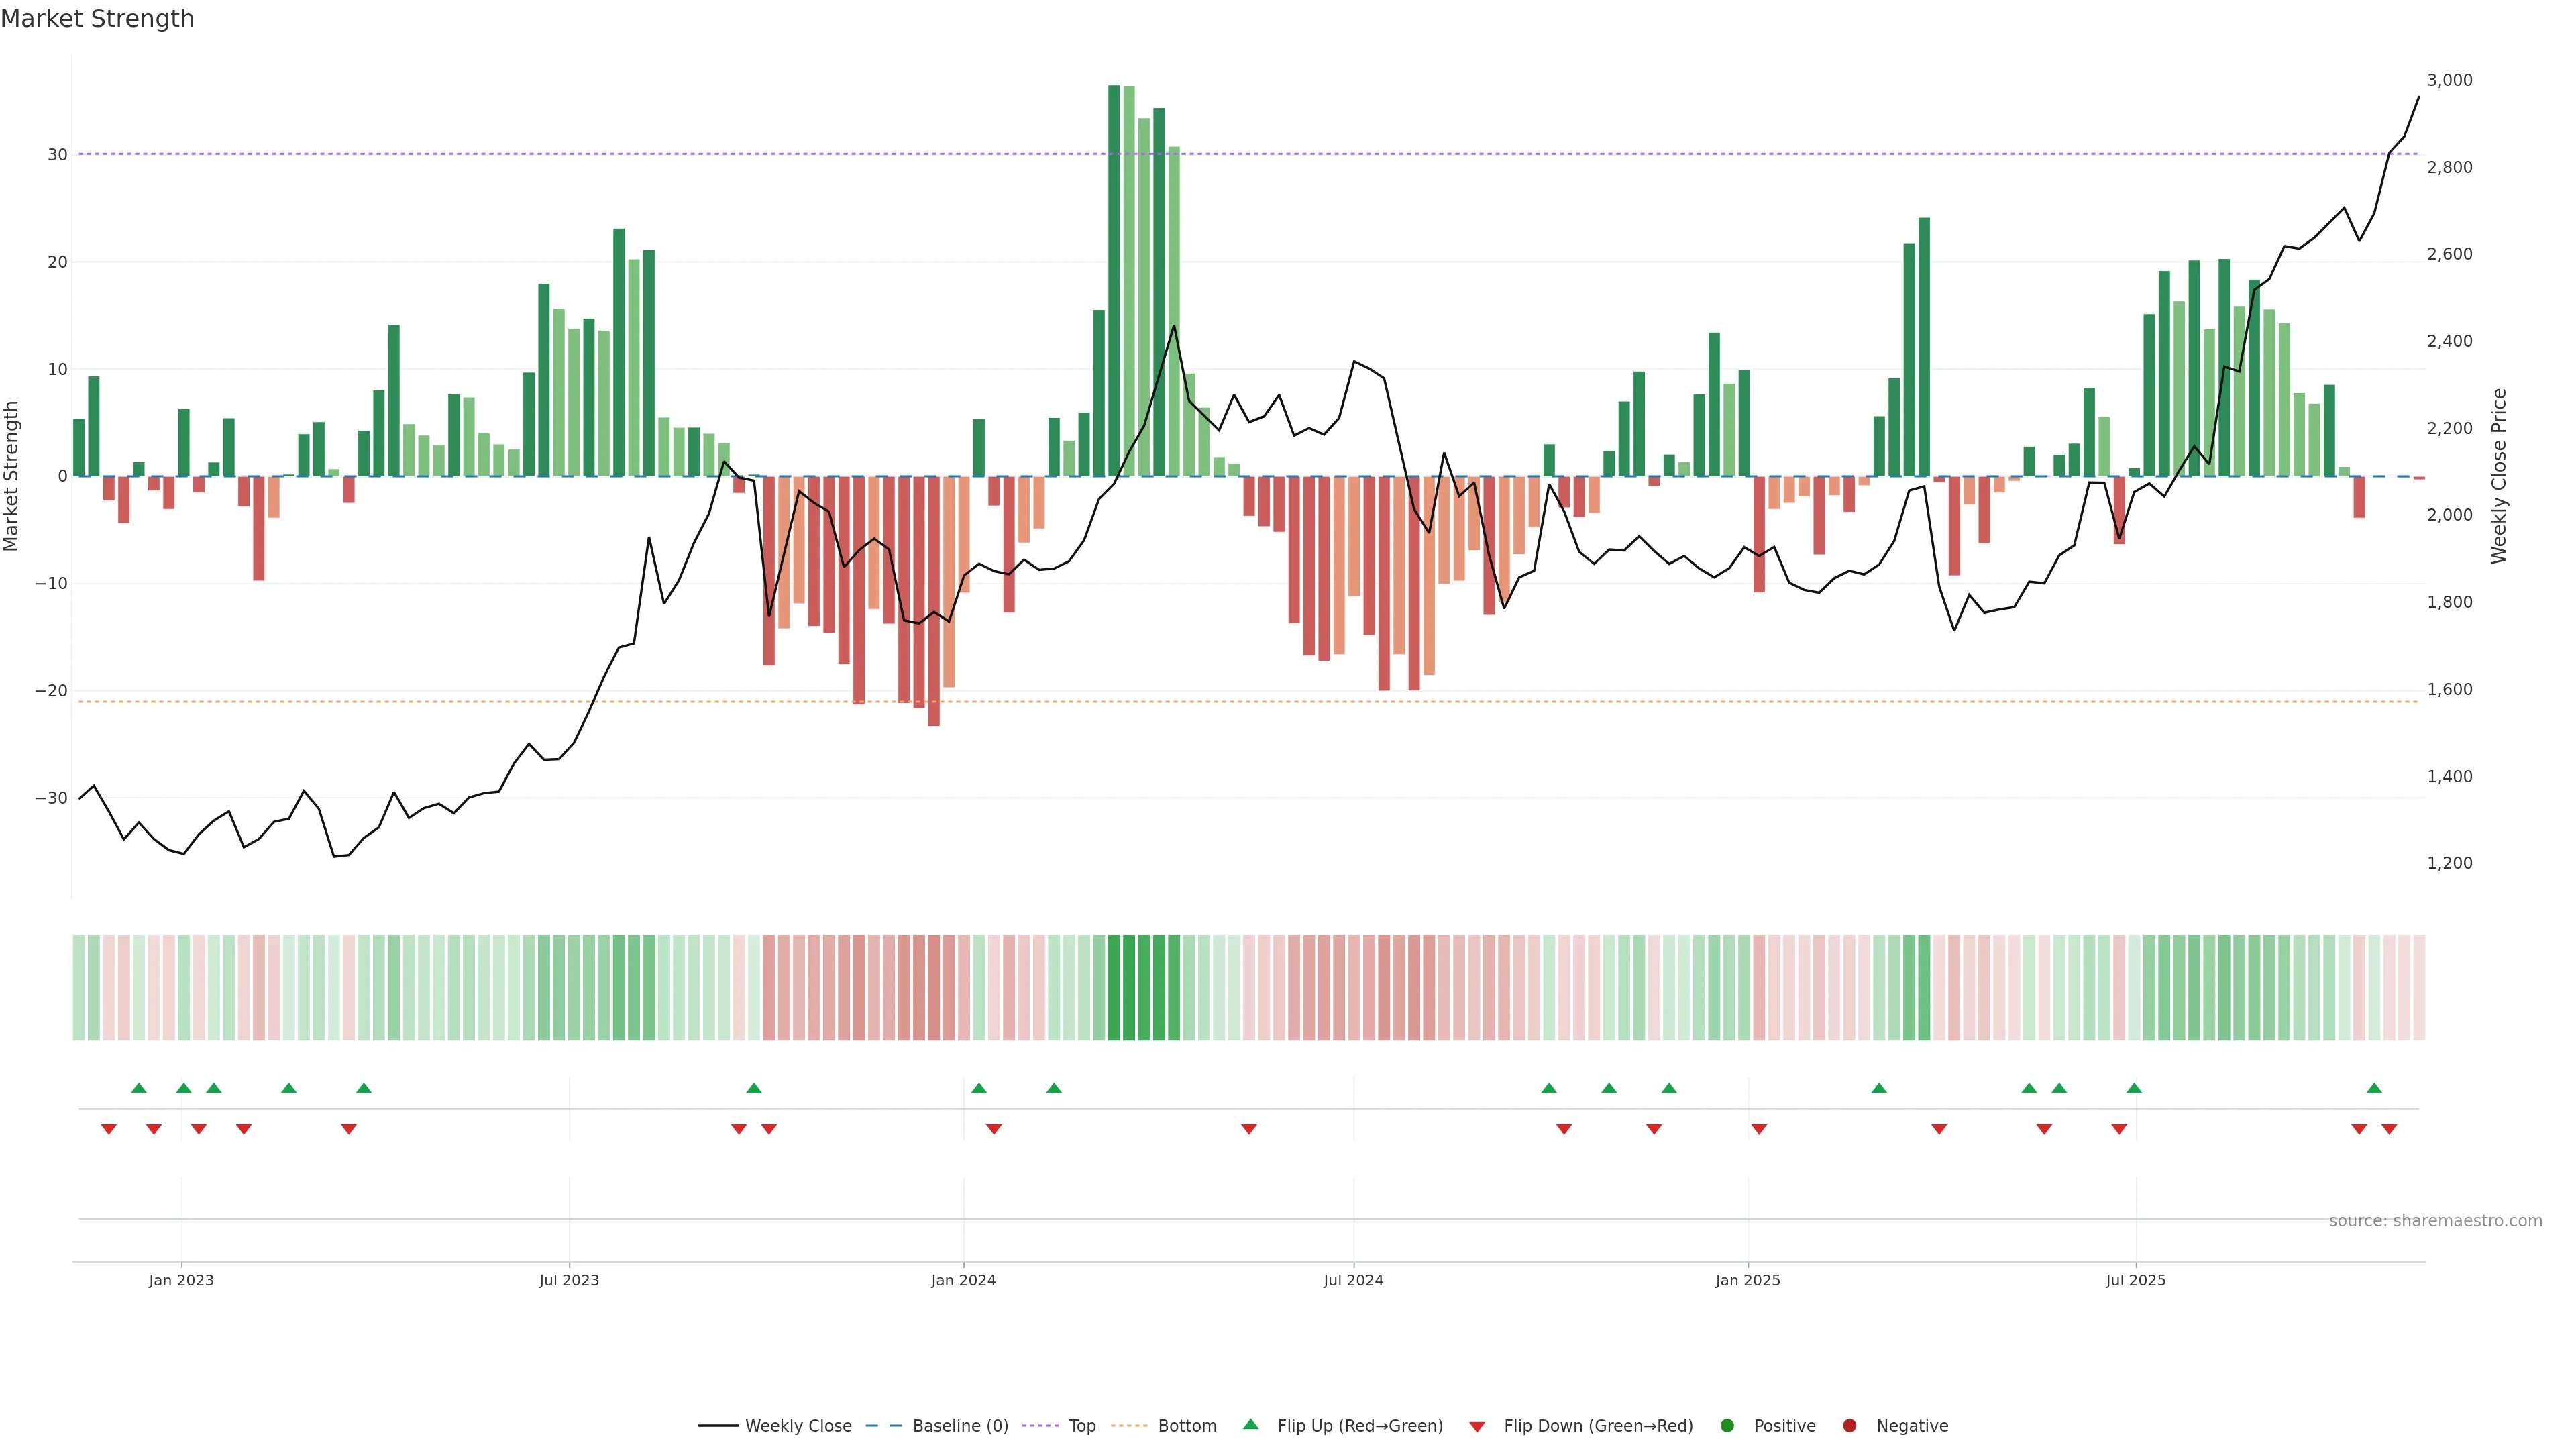Screen dimensions: 2576x1449
Task: Click the red Negative circle in legend
Action: point(1849,1426)
